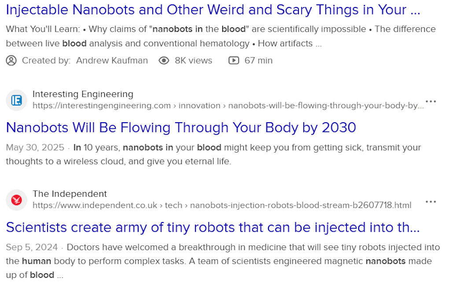Screen dimensions: 449x295
Task: Click the "What You'll Learn" snippet text
Action: [43, 29]
